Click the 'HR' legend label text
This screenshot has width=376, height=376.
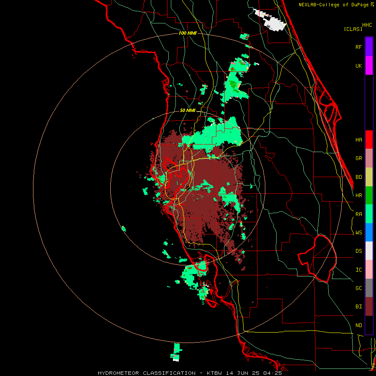[x=358, y=196]
